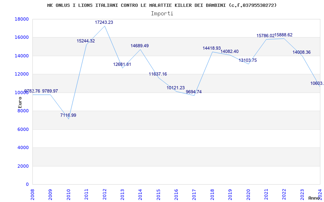This screenshot has width=324, height=202.
Task: Click the x-axis year label 2016
Action: tap(176, 194)
